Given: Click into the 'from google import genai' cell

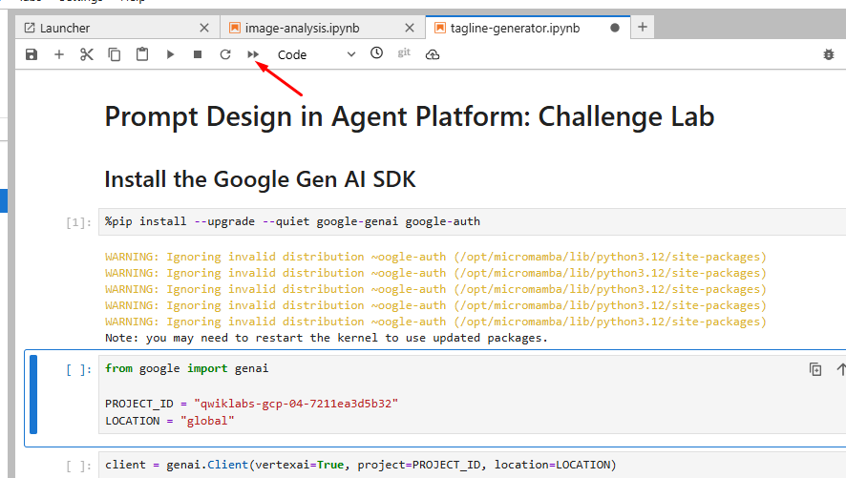Looking at the screenshot, I should pyautogui.click(x=472, y=395).
